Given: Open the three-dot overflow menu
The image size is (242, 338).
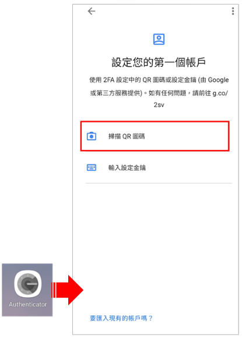Looking at the screenshot, I should pos(233,11).
